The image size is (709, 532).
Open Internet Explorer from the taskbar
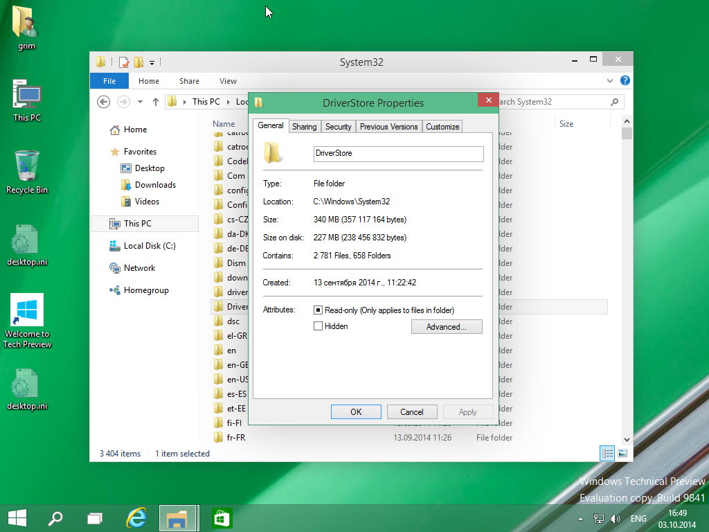[x=136, y=517]
